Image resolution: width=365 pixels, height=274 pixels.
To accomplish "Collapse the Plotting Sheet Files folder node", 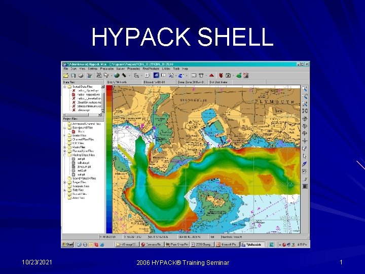I will (65, 155).
